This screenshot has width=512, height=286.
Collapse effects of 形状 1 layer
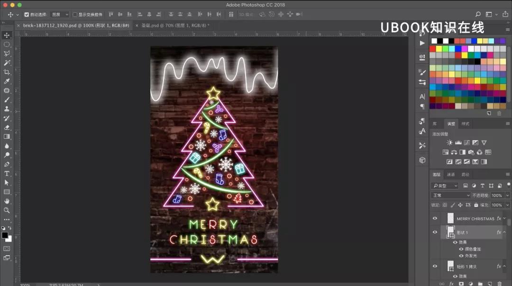click(x=504, y=232)
